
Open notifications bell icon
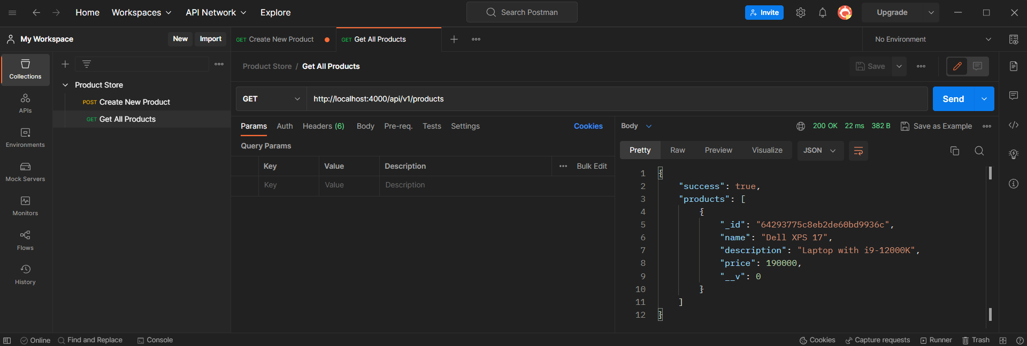click(x=823, y=13)
